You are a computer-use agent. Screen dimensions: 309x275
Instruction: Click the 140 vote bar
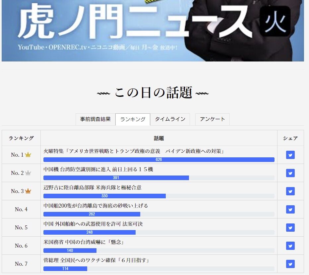tap(70, 251)
